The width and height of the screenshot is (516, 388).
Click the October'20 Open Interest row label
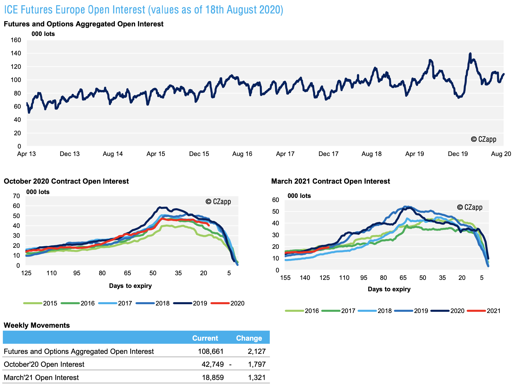(x=44, y=364)
